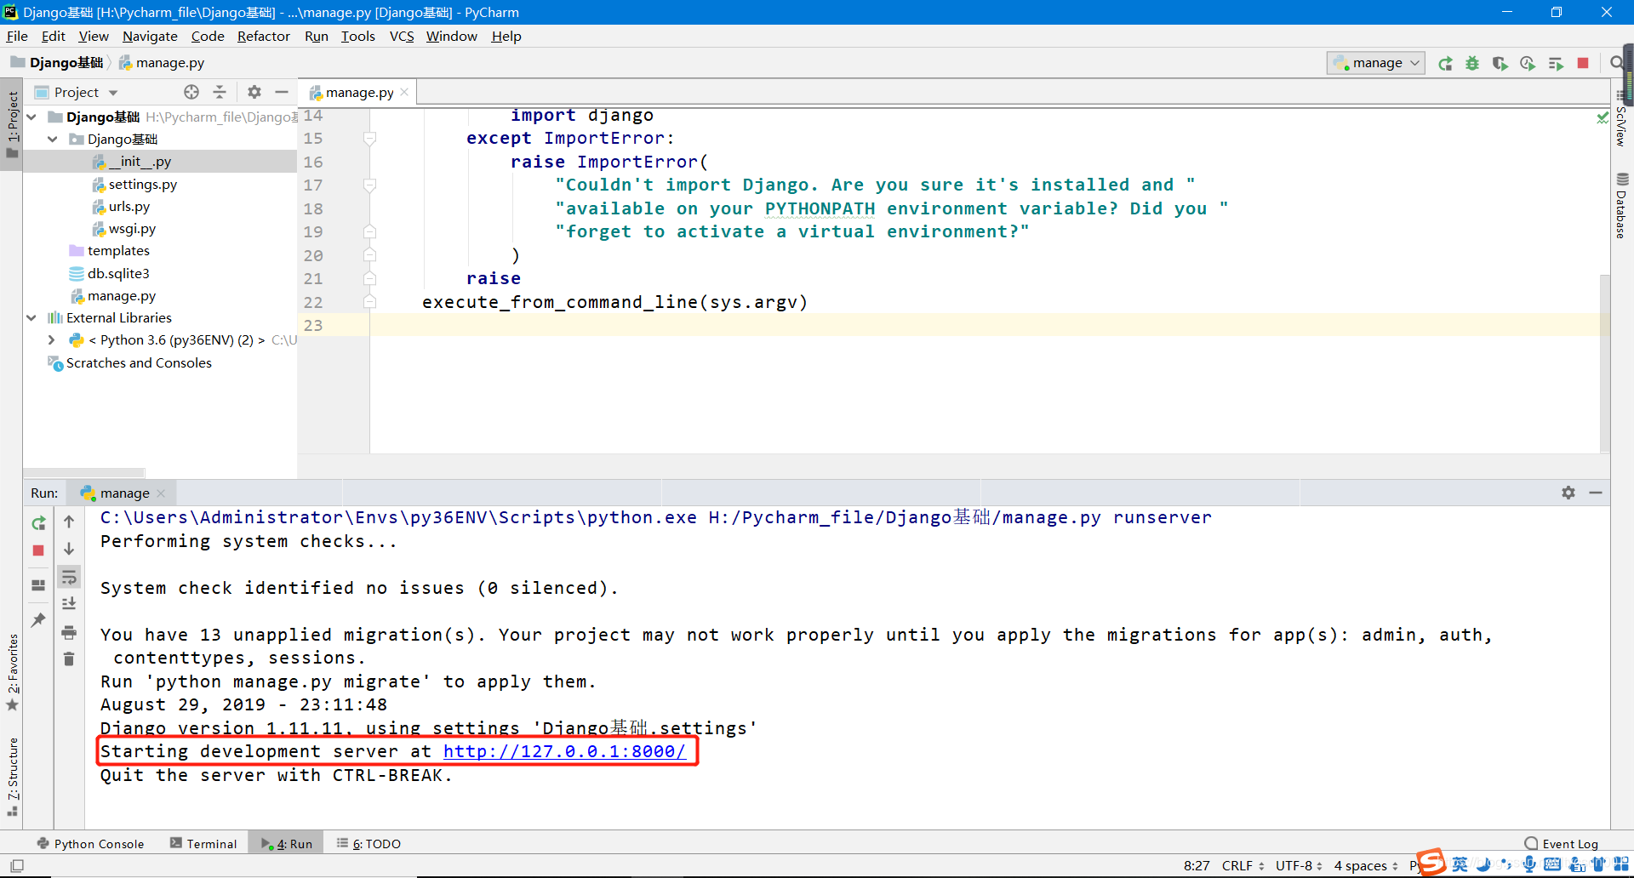Screen dimensions: 1634x878
Task: Collapse the Django基础 root project node
Action: pyautogui.click(x=31, y=117)
